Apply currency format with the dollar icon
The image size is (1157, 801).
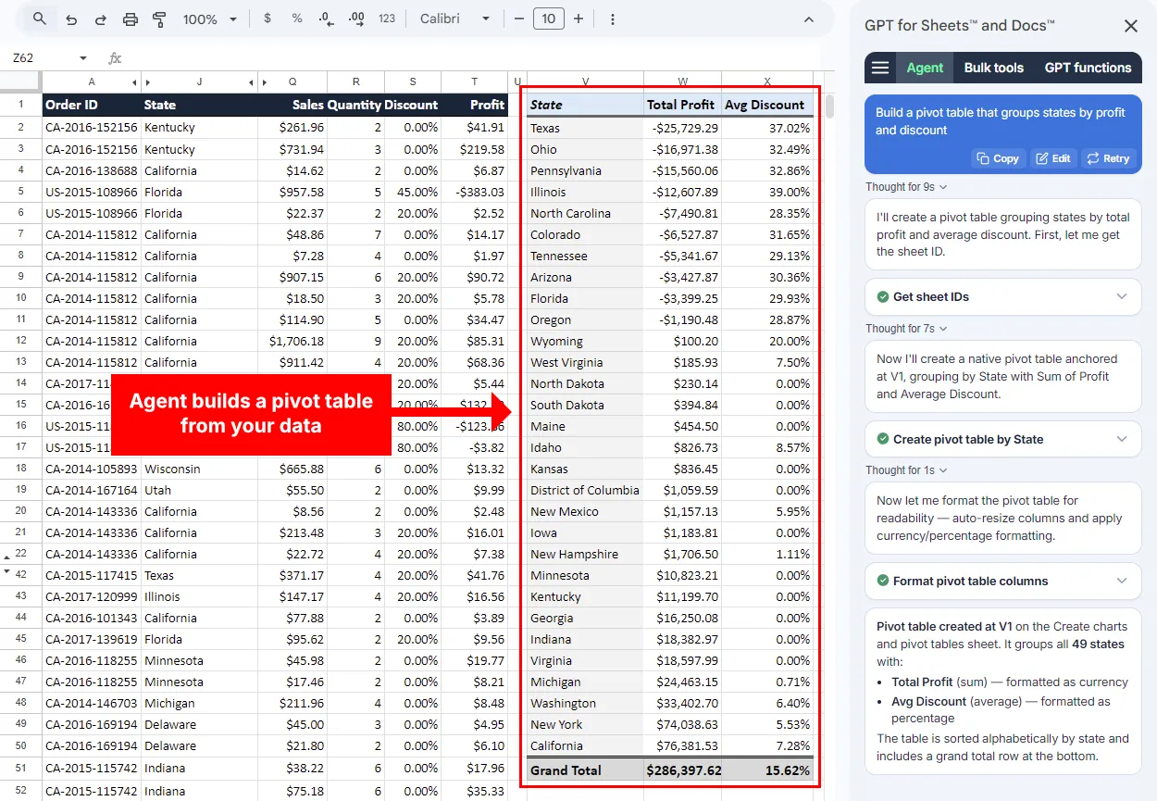click(267, 18)
